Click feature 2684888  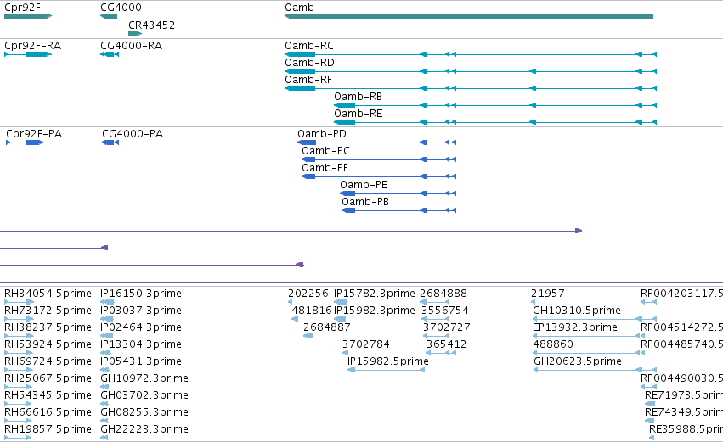coord(443,294)
